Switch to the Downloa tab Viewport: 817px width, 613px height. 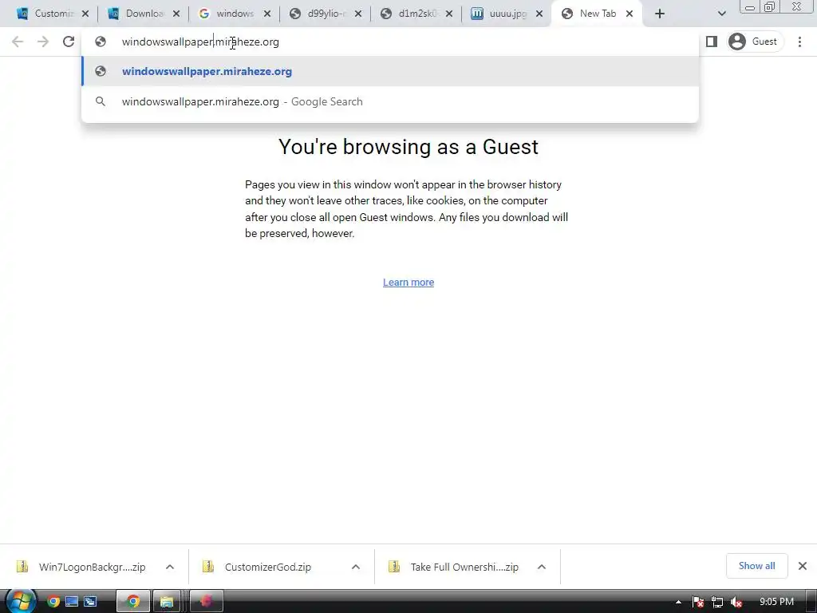[x=137, y=14]
